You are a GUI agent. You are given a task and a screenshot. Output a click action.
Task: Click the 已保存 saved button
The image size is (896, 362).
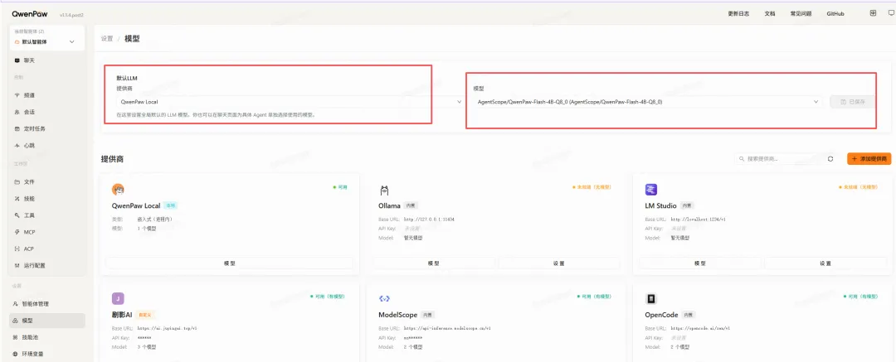click(x=853, y=102)
